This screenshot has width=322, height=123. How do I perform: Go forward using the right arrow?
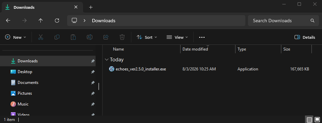[x=24, y=21]
